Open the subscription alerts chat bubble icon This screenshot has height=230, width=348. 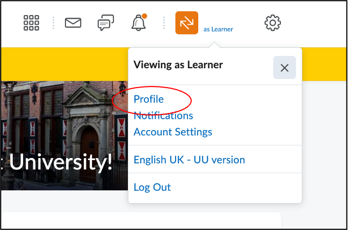[x=106, y=23]
